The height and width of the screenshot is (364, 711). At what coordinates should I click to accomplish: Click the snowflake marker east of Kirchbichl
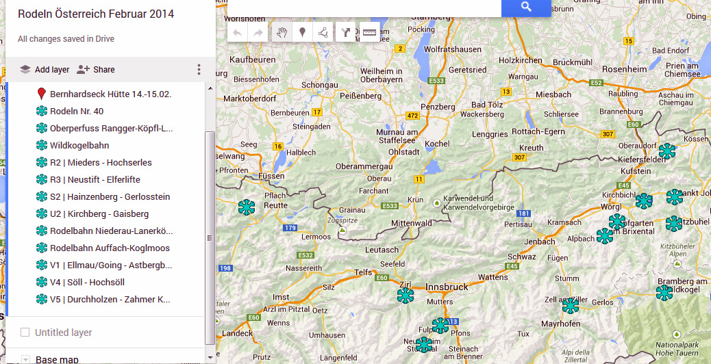pyautogui.click(x=643, y=201)
